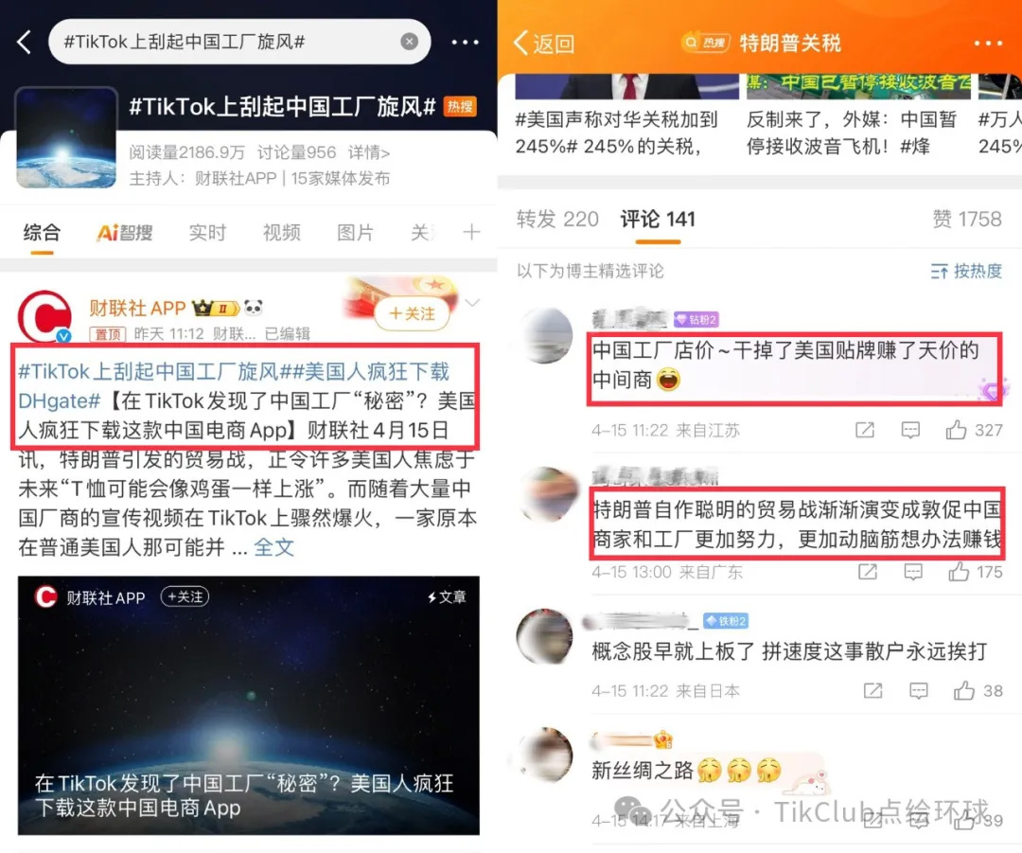The width and height of the screenshot is (1022, 853).
Task: Tap the 返回 back button
Action: [544, 43]
